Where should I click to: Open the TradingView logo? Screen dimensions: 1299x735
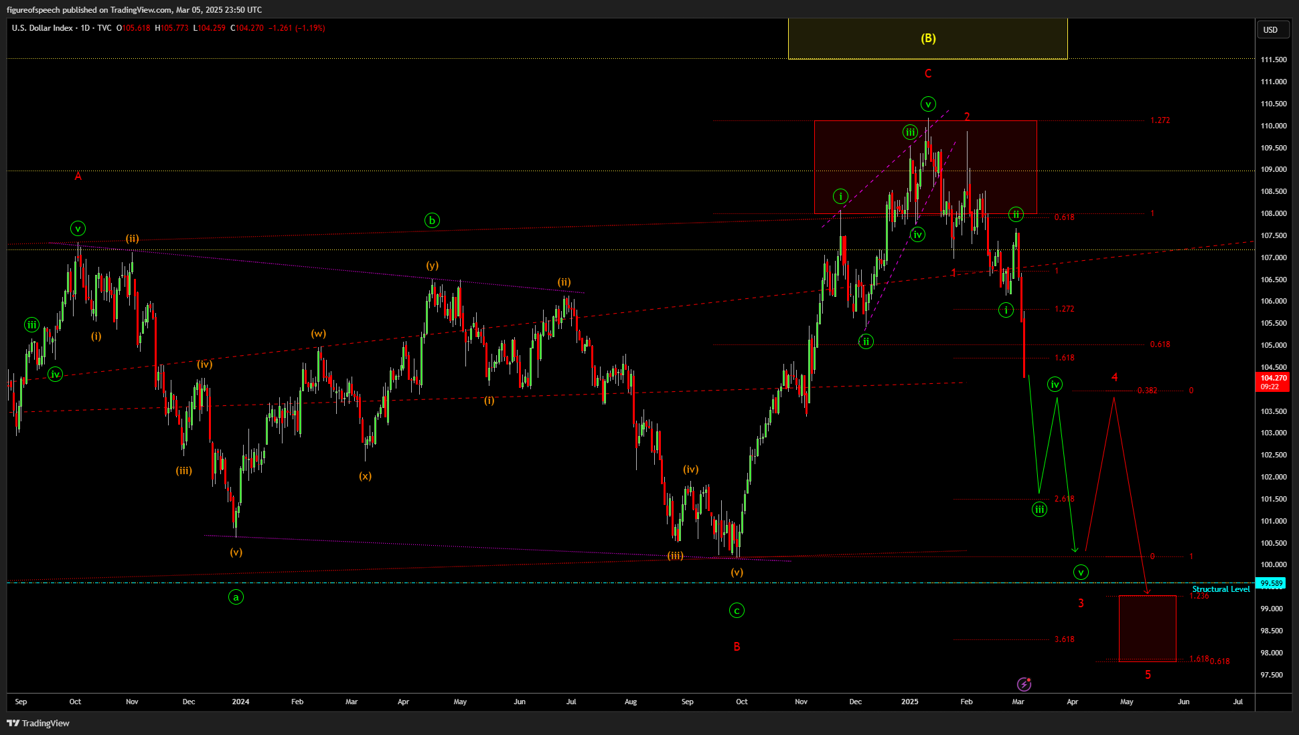tap(38, 723)
